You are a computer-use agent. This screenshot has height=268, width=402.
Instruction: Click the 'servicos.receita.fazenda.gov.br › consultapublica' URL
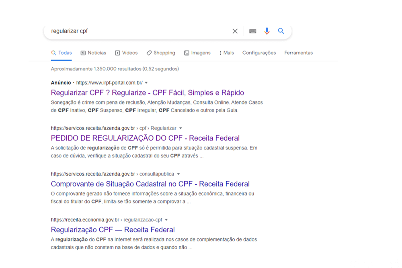(x=112, y=174)
